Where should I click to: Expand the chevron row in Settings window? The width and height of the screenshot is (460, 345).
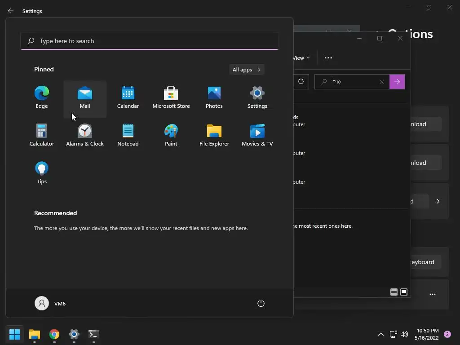click(438, 201)
